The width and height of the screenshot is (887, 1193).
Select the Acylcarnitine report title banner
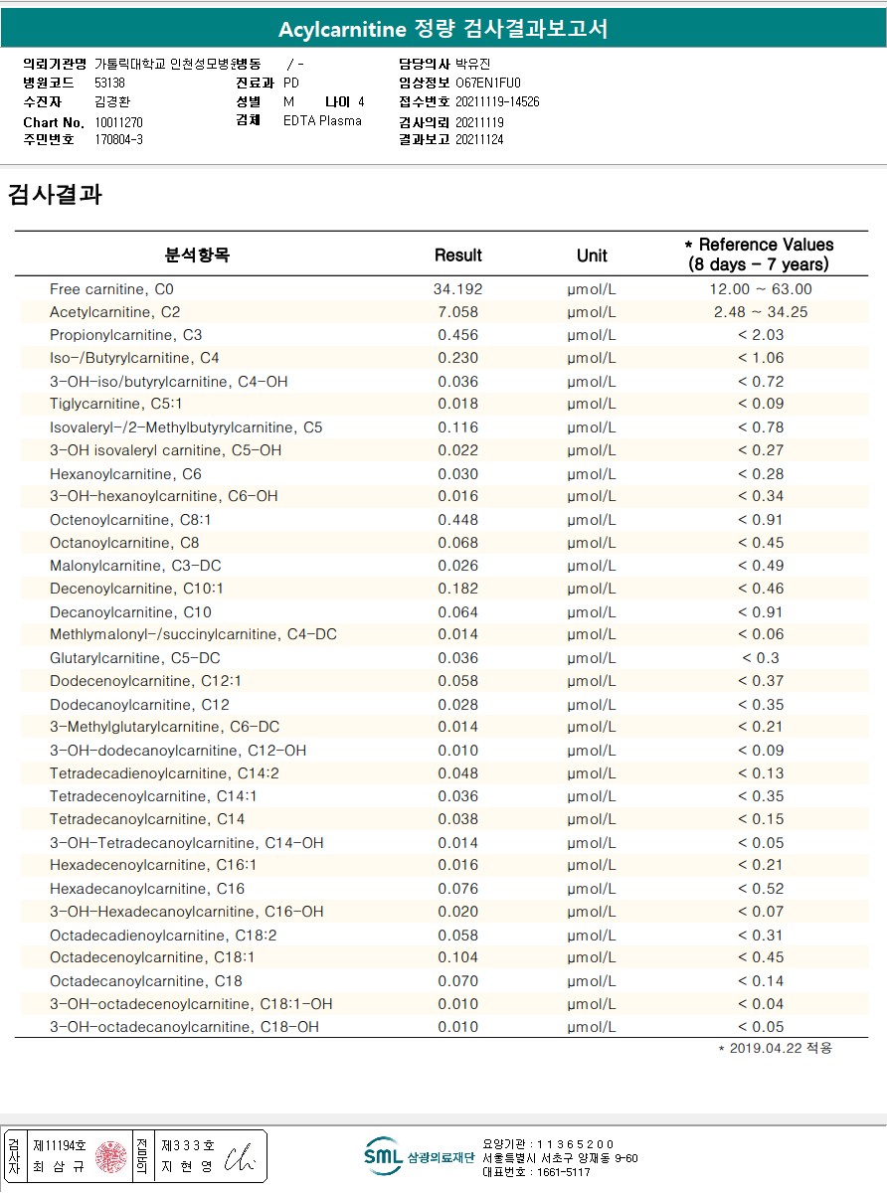[443, 29]
